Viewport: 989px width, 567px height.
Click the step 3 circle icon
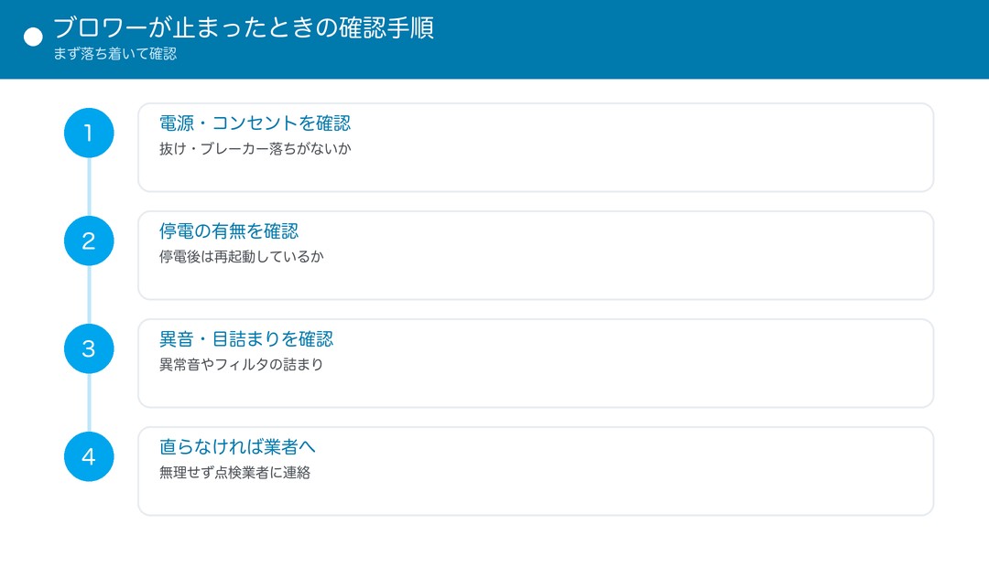point(89,348)
